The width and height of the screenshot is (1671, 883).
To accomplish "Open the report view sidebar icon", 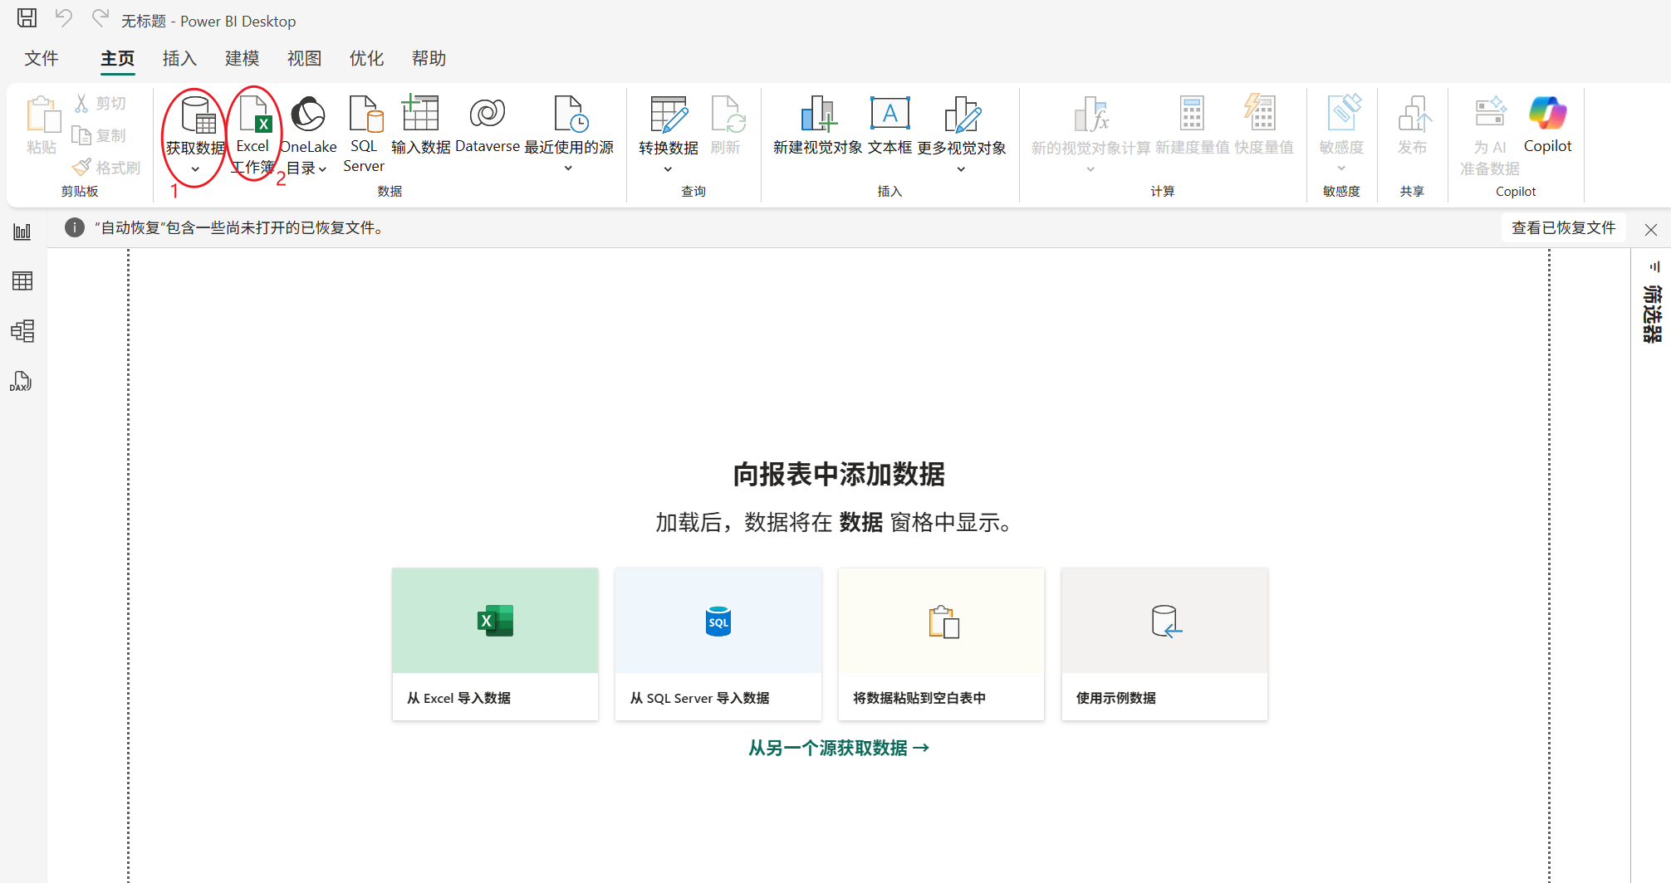I will [x=22, y=232].
